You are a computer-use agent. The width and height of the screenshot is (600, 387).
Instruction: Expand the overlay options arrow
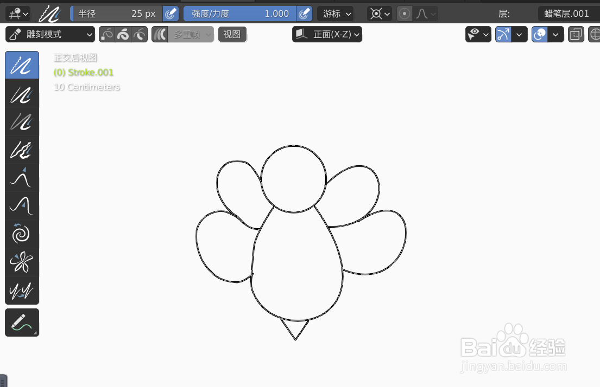coord(555,34)
